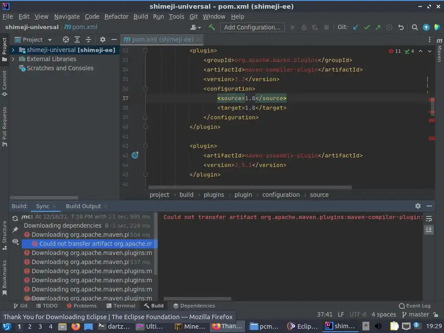
Task: Open the File menu
Action: pos(8,17)
